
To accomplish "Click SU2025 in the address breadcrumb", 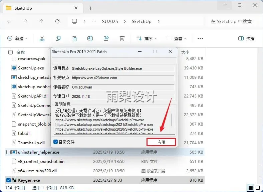I will pos(110,21).
